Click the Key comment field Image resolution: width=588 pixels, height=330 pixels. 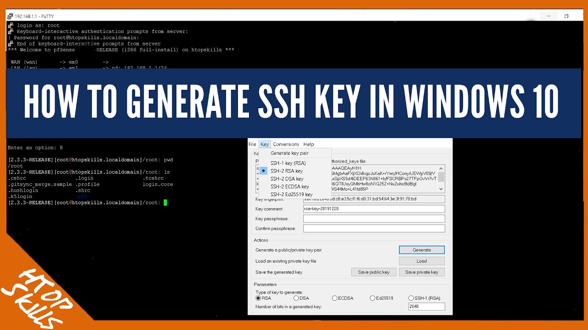pyautogui.click(x=374, y=209)
